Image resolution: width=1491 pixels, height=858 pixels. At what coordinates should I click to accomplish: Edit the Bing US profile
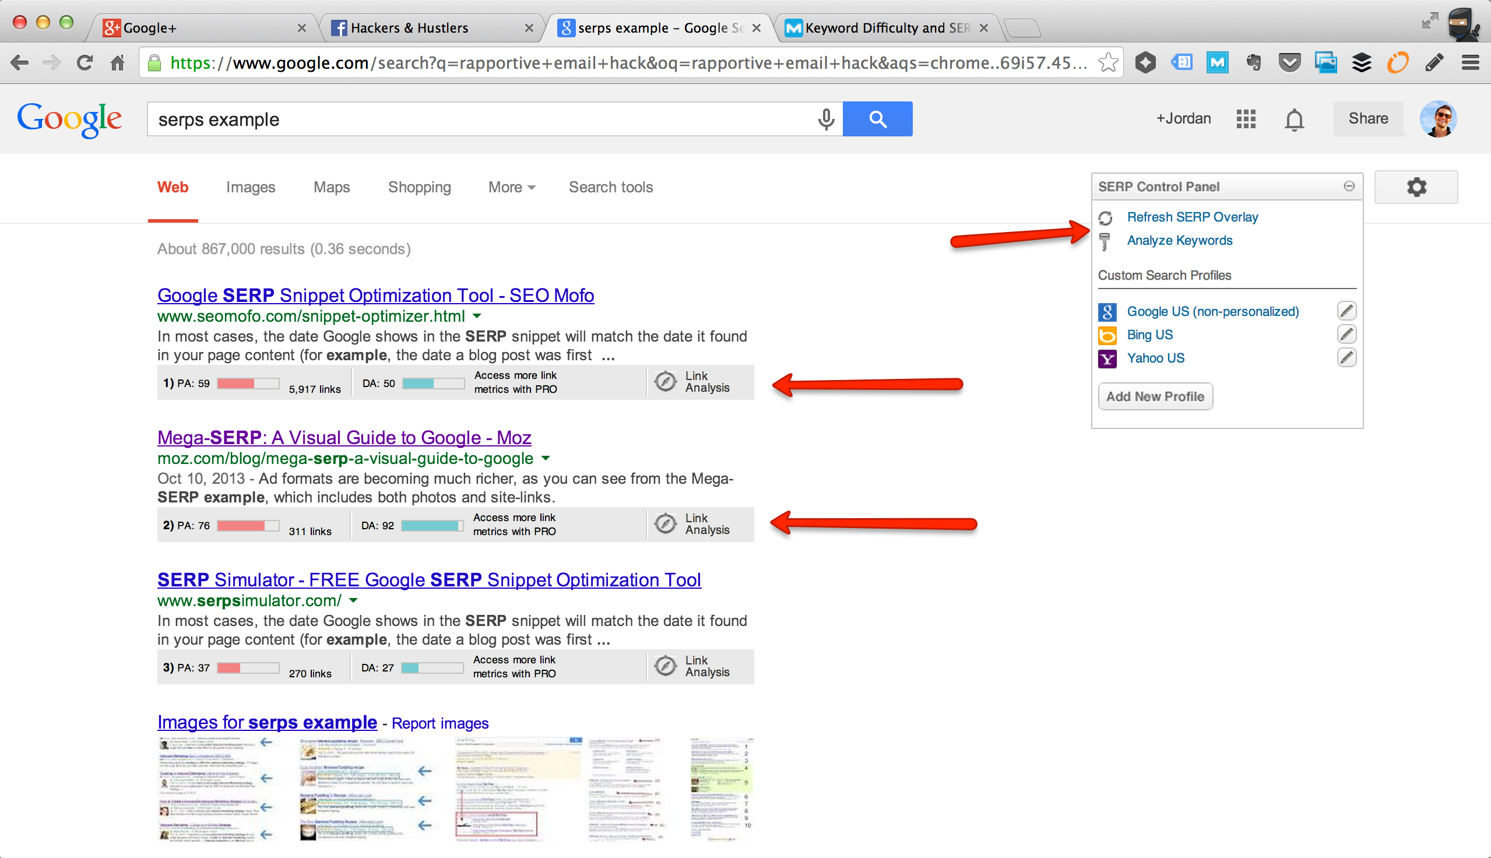(1346, 335)
